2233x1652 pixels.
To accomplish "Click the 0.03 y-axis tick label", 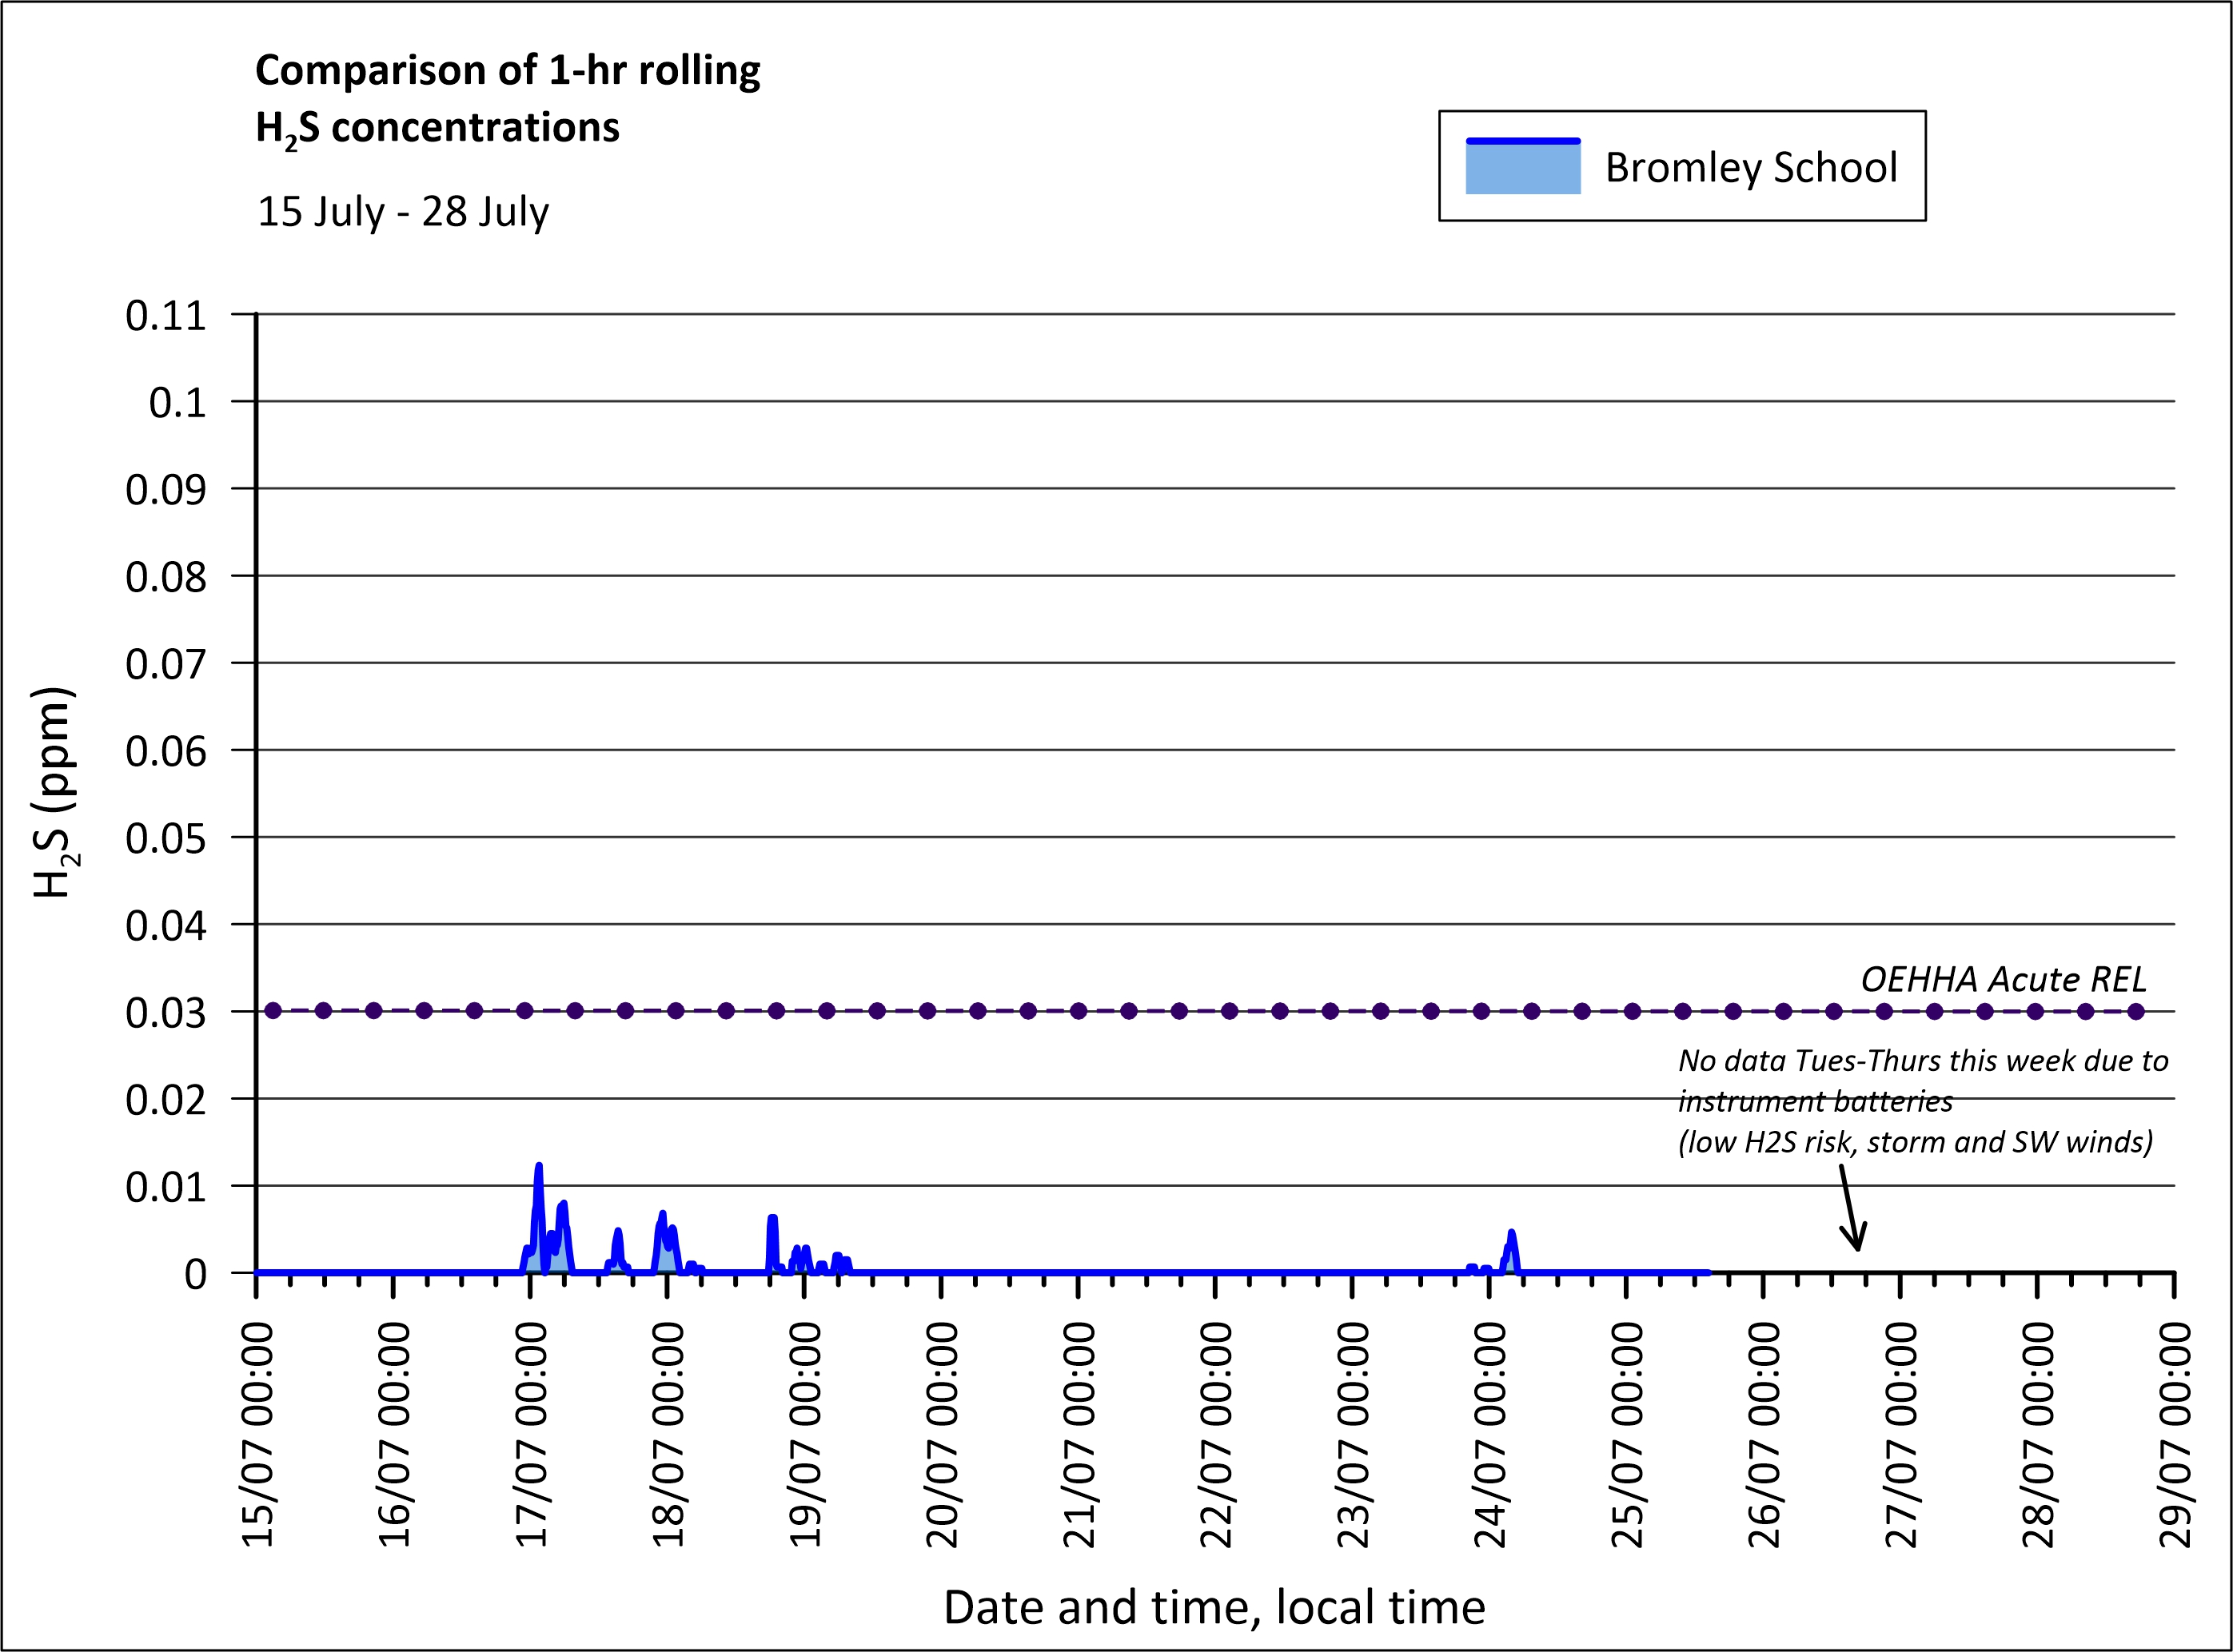I will click(x=166, y=1013).
